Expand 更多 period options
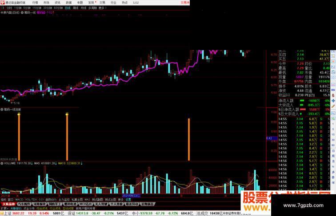Viewport: 336px width, 216px height. pyautogui.click(x=102, y=8)
